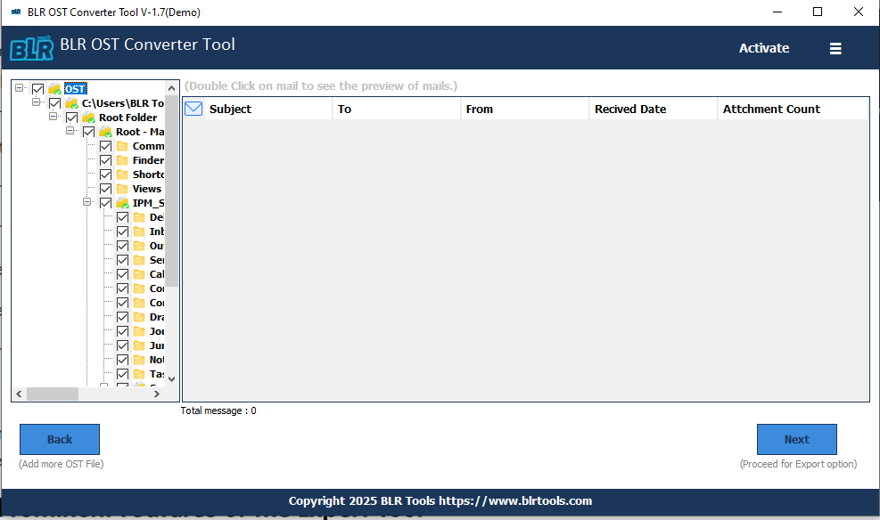880x520 pixels.
Task: Collapse the Root Folder tree node
Action: (x=53, y=117)
